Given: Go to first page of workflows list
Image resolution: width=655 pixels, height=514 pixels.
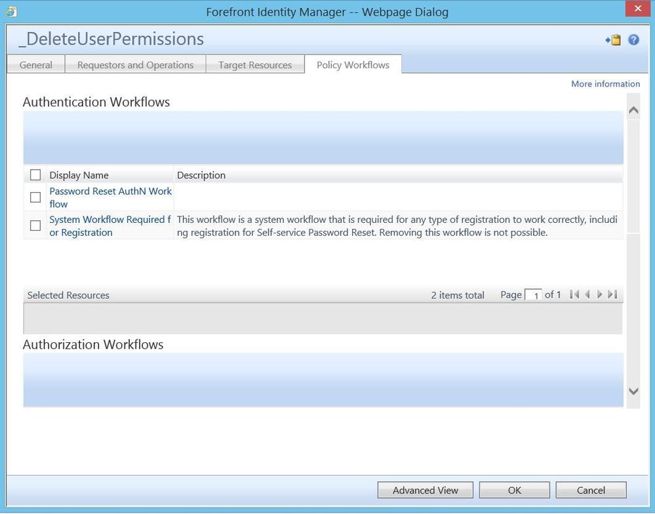Looking at the screenshot, I should 574,294.
